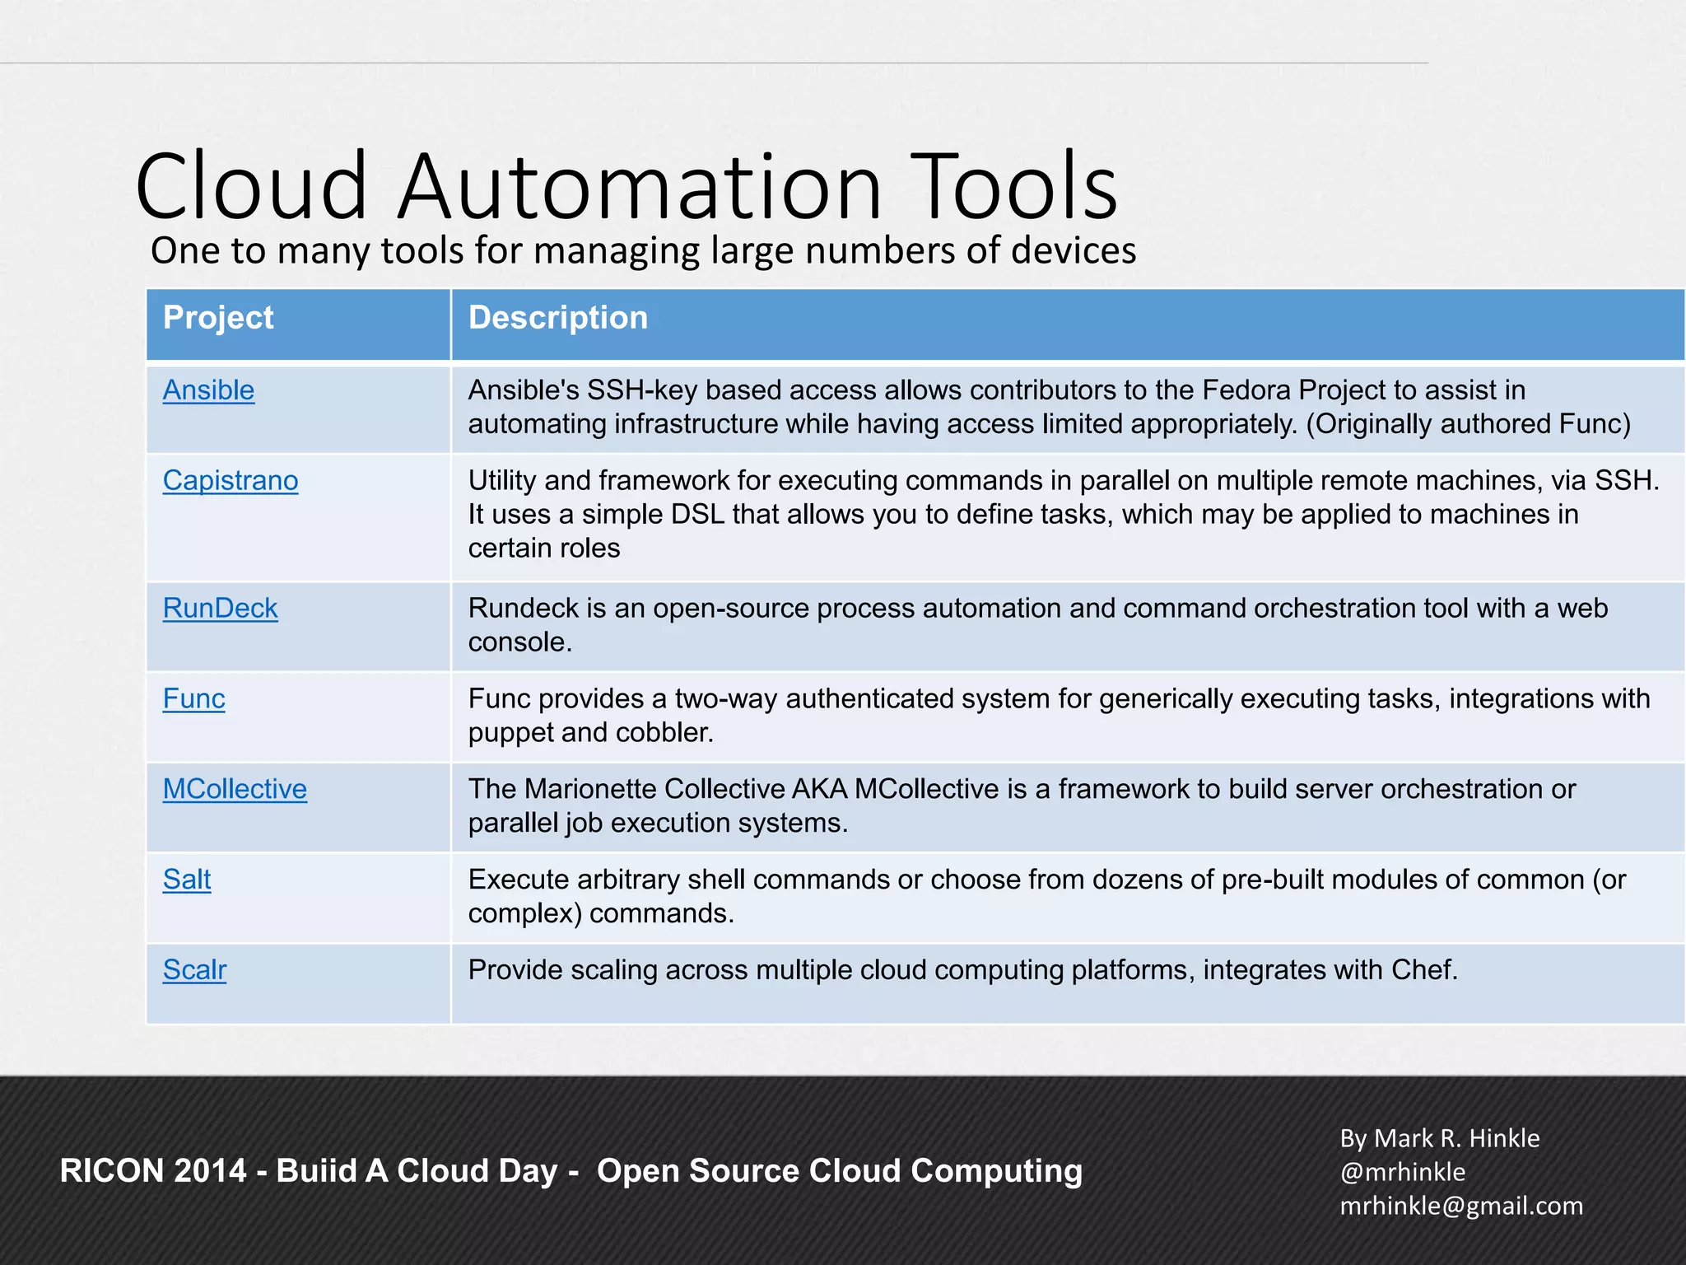The image size is (1686, 1265).
Task: Click the Rundeck description cell
Action: 1037,625
